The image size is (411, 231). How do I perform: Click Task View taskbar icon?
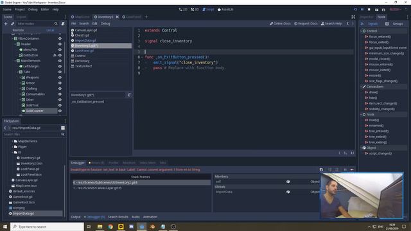point(89,227)
